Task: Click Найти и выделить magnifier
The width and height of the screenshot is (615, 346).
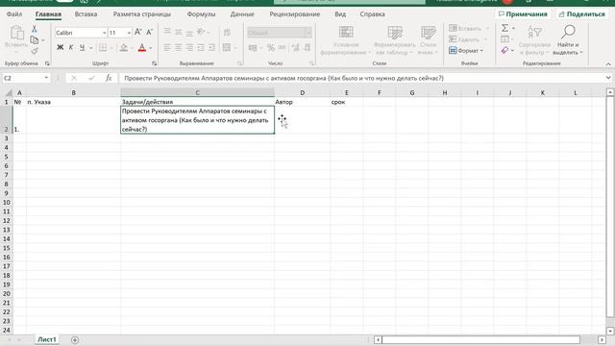Action: (568, 39)
